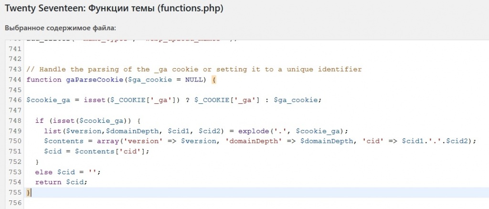Image resolution: width=489 pixels, height=209 pixels.
Task: Click the 'Выбранное содержимое файла' label
Action: click(x=61, y=28)
